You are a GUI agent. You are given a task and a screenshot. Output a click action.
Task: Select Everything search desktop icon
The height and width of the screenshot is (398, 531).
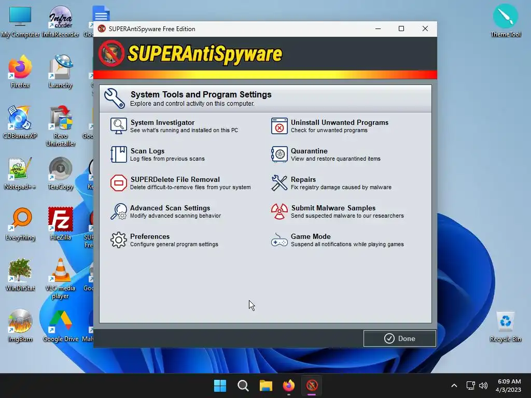(20, 224)
